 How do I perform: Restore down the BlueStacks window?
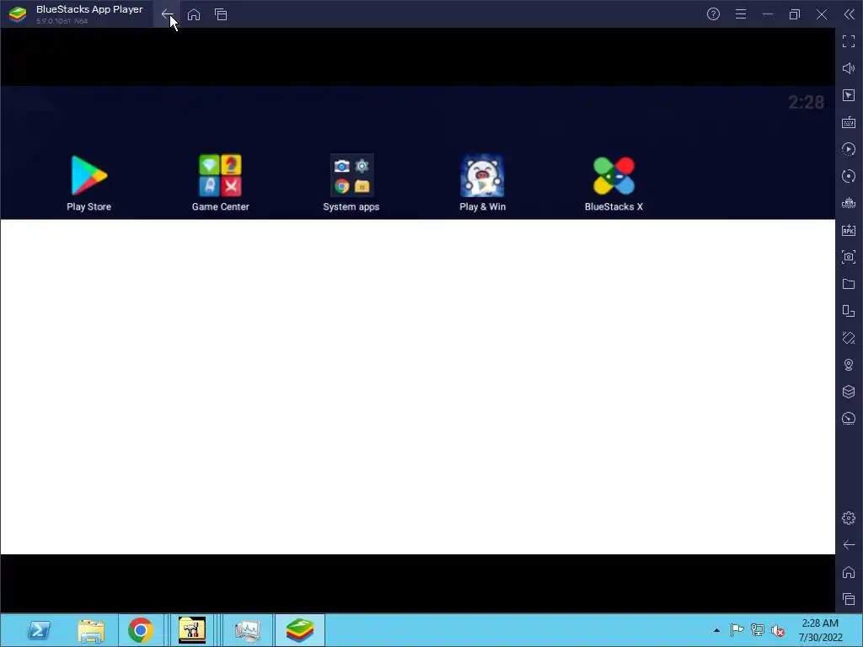click(x=795, y=14)
